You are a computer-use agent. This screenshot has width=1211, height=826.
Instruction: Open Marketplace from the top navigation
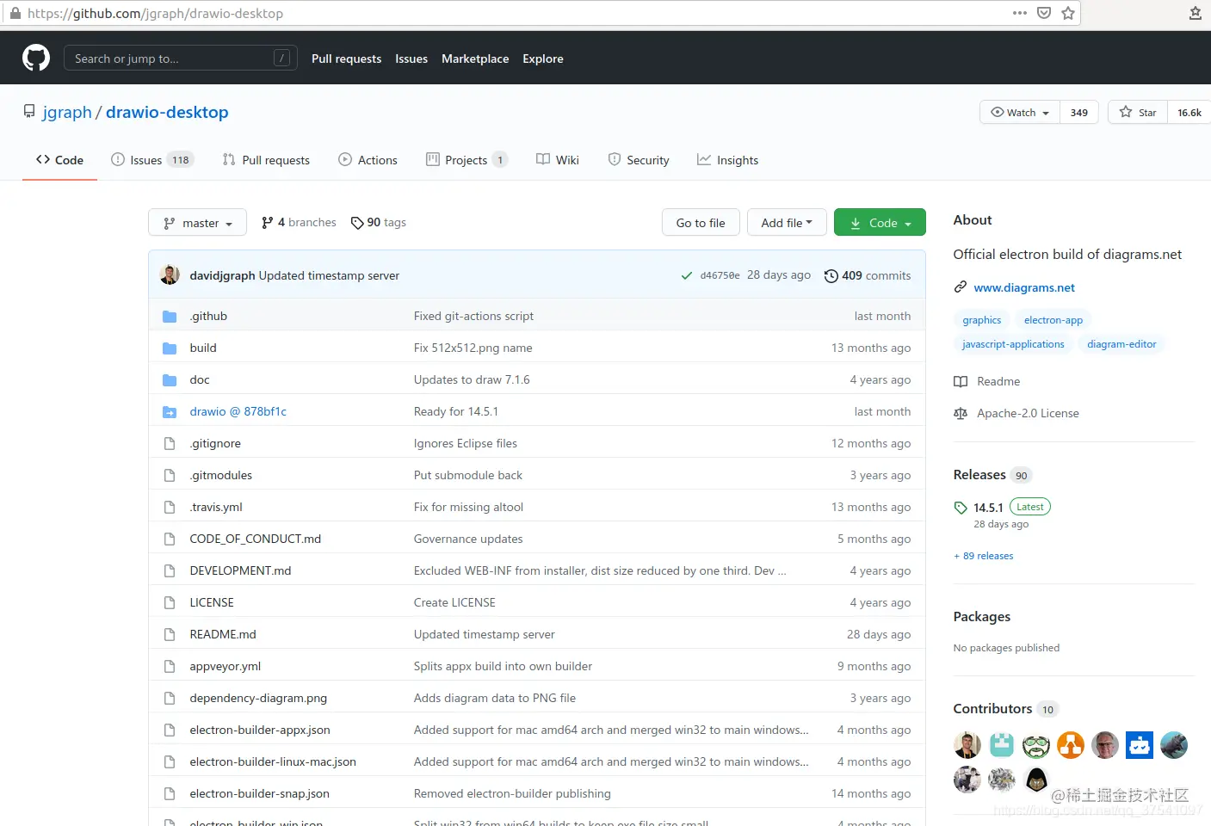pos(475,59)
